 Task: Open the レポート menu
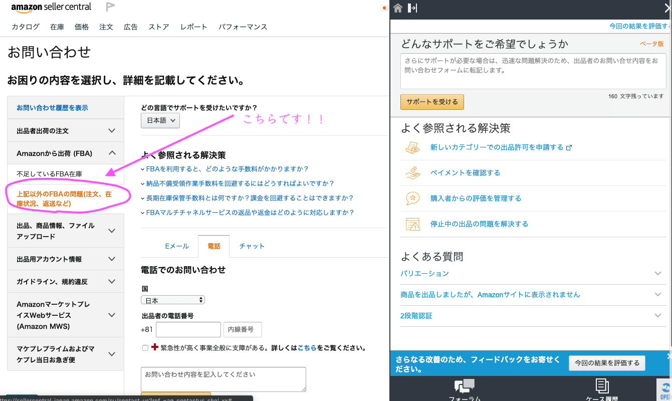click(x=194, y=27)
